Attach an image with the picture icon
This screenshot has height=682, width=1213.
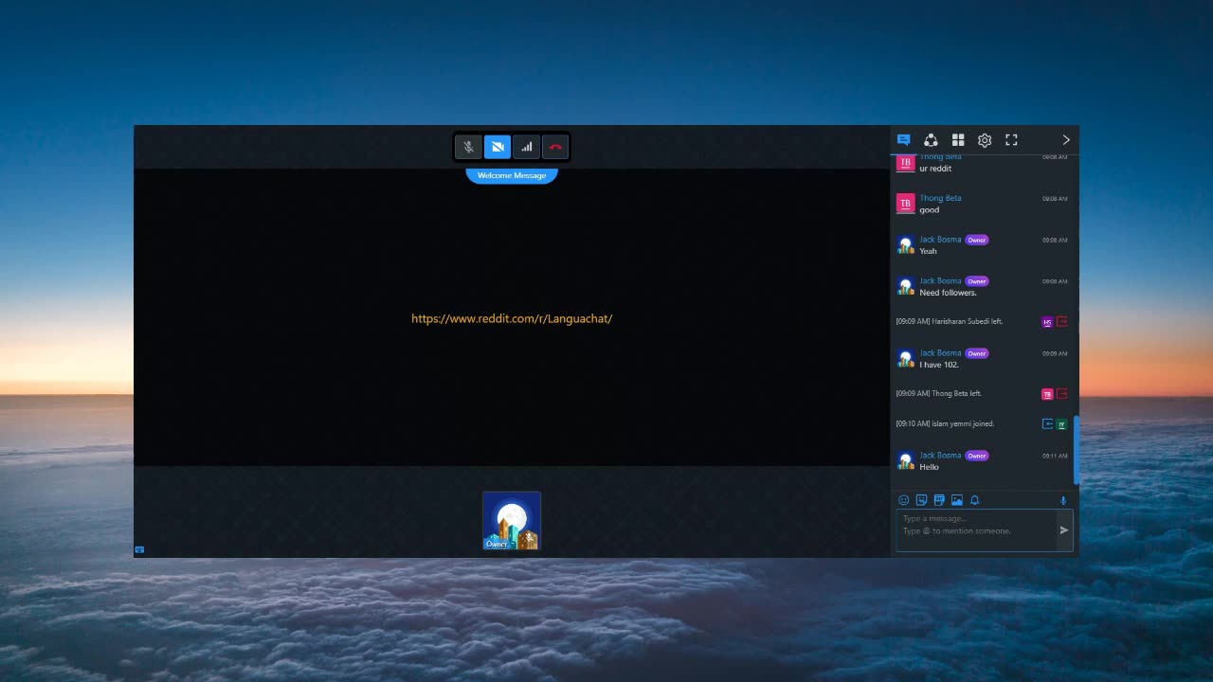pos(957,500)
